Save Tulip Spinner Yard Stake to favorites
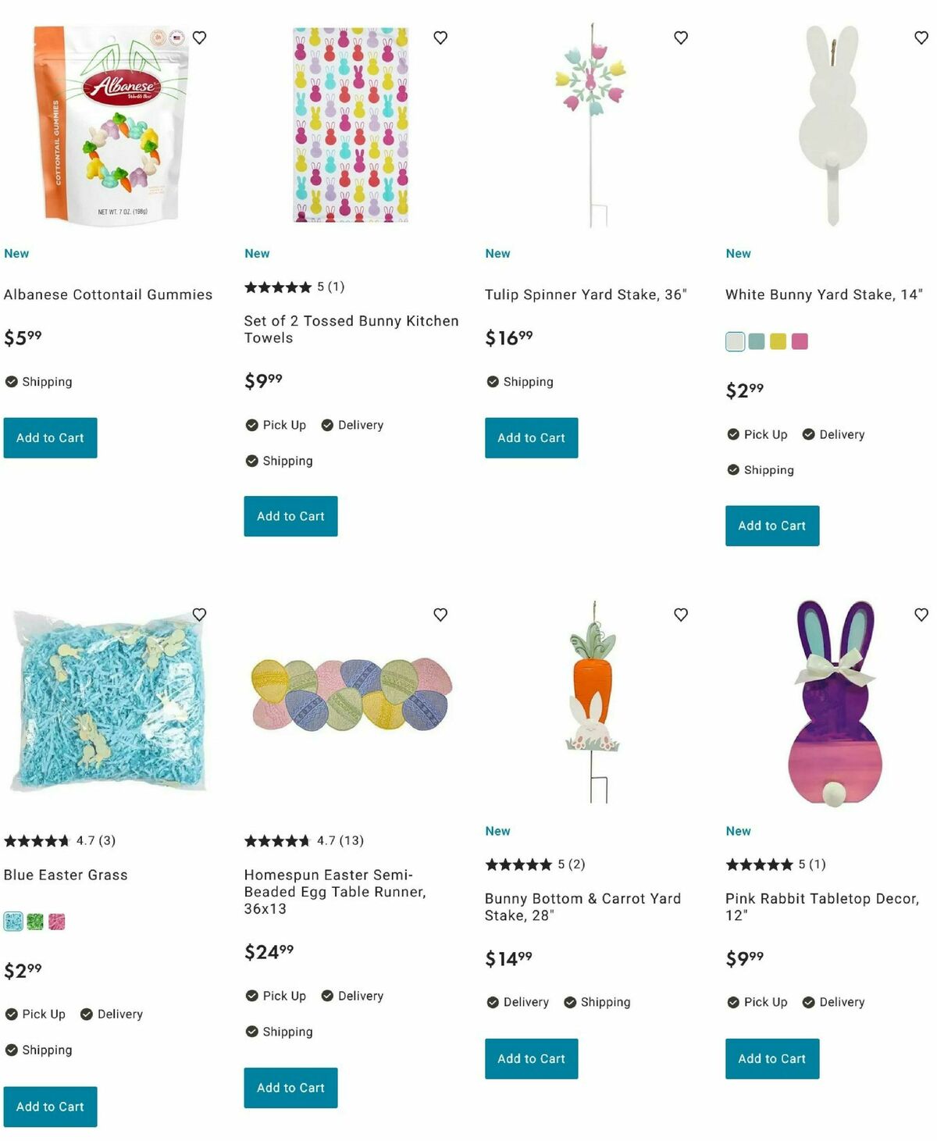 (x=681, y=37)
